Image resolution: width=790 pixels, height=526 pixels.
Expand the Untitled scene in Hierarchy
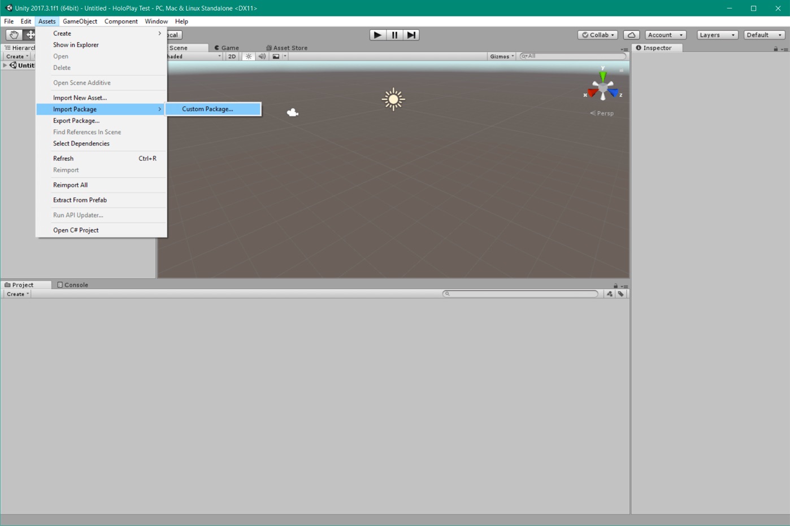pyautogui.click(x=5, y=65)
